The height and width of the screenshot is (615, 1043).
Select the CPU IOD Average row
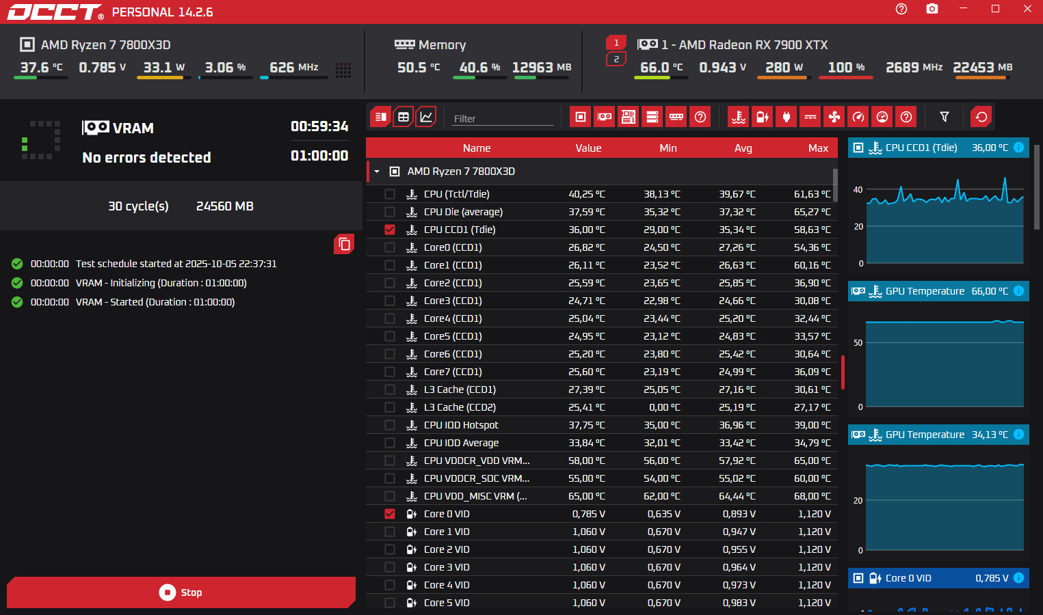pyautogui.click(x=602, y=443)
